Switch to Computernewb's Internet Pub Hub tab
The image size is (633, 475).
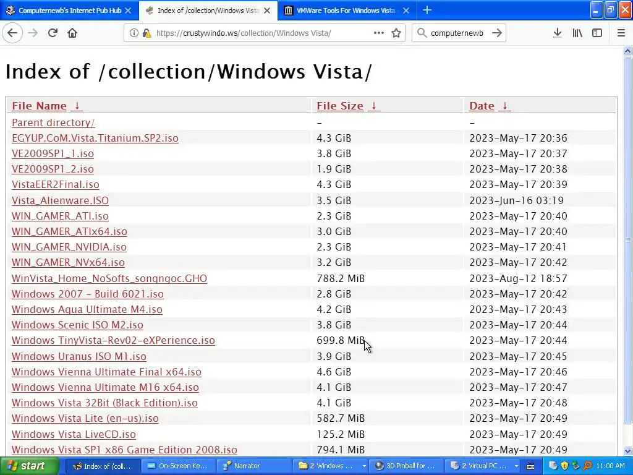coord(69,11)
